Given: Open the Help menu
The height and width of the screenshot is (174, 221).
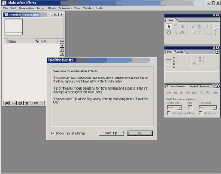Looking at the screenshot, I should [x=100, y=8].
